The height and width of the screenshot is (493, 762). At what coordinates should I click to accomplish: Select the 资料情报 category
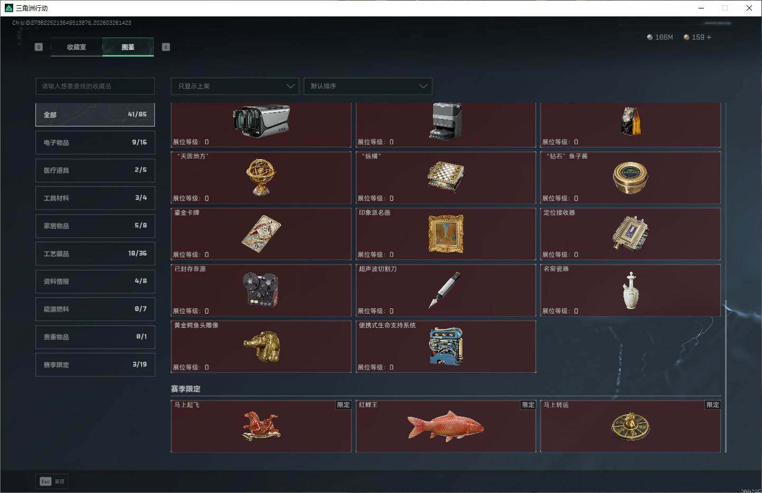click(95, 281)
